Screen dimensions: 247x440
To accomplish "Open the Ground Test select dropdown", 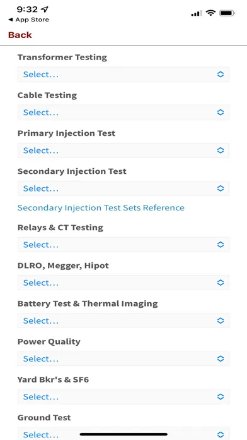I will [x=123, y=434].
